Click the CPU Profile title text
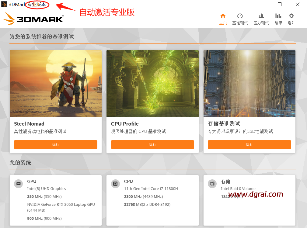Viewport: 307px width, 228px height. click(125, 124)
